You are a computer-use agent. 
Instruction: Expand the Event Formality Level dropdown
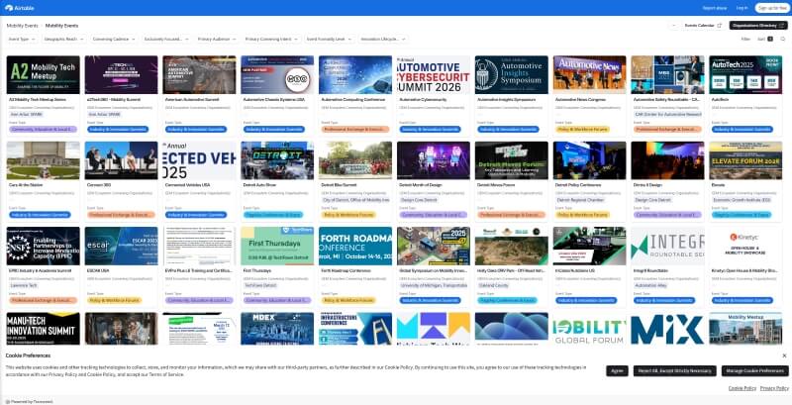tap(330, 39)
